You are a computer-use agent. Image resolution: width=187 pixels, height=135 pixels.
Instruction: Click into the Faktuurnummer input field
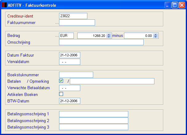point(77,22)
